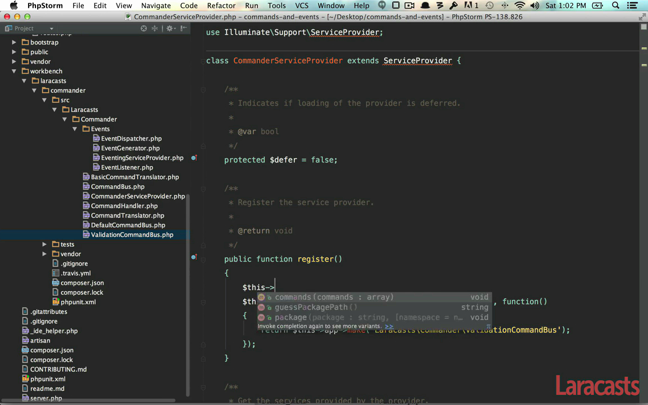Open the Apple menu
This screenshot has height=405, width=648.
[13, 6]
